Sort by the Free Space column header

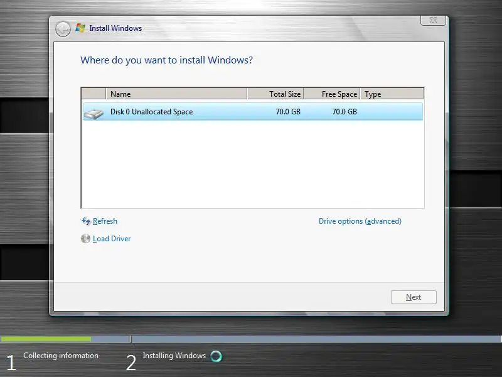332,94
